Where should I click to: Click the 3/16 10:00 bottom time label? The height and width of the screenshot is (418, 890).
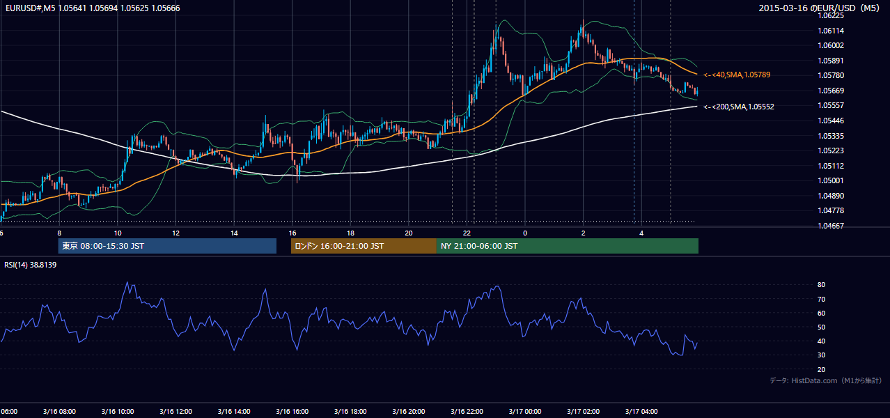pyautogui.click(x=117, y=412)
